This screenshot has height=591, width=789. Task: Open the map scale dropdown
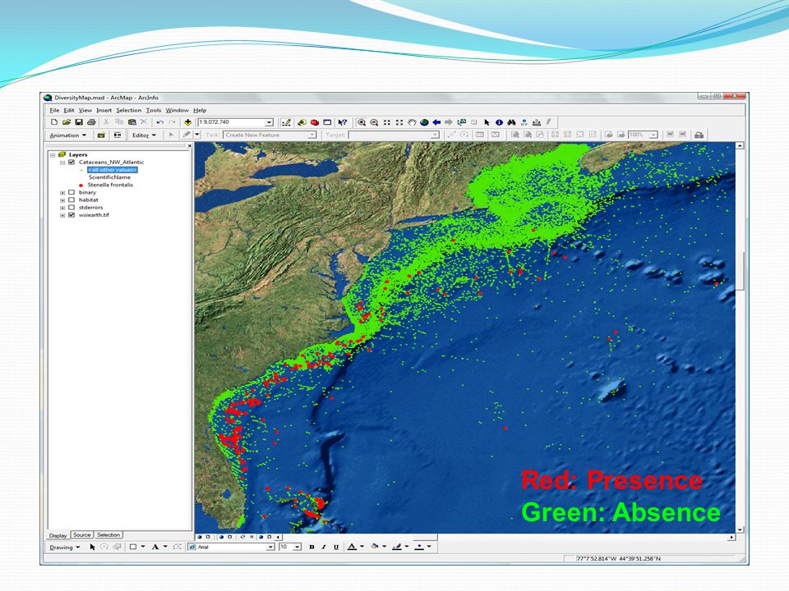(x=270, y=122)
